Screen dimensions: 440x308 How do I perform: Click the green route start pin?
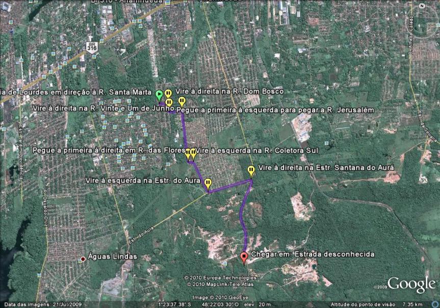coord(159,94)
